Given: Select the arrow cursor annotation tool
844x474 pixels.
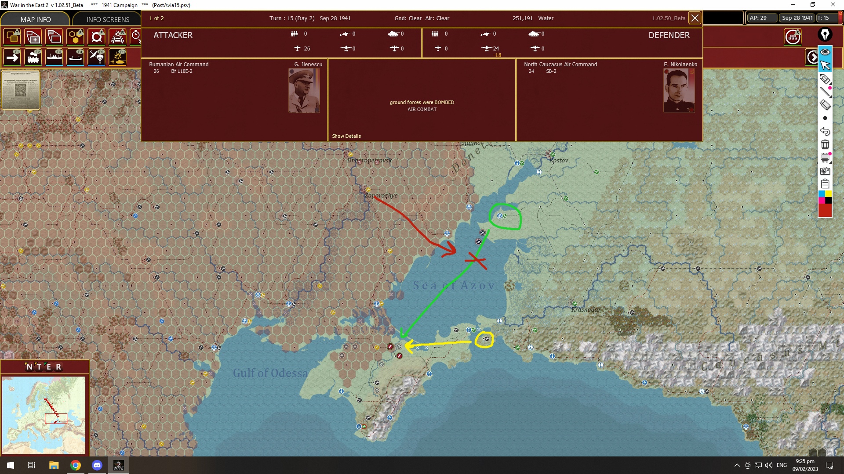Looking at the screenshot, I should coord(825,65).
